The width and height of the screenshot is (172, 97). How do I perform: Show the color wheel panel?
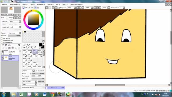point(24,8)
